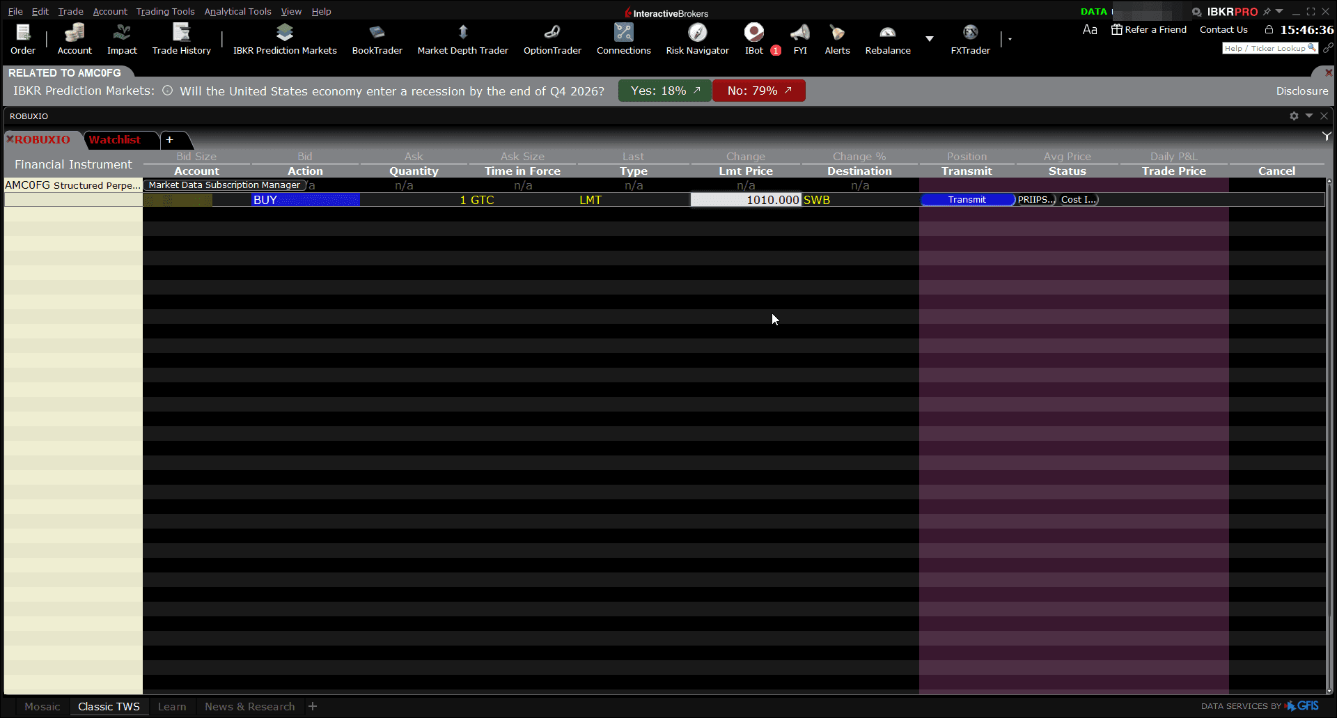Open Trade History from toolbar
The width and height of the screenshot is (1337, 718).
[x=181, y=40]
